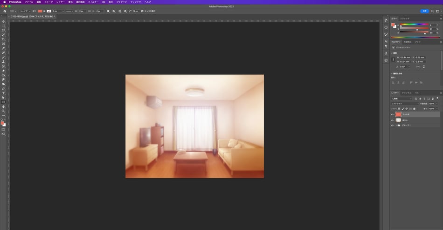The width and height of the screenshot is (443, 230).
Task: Open Edit Toolbar three-dots icon
Action: tap(3, 115)
